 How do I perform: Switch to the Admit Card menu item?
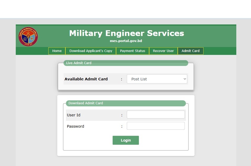191,51
